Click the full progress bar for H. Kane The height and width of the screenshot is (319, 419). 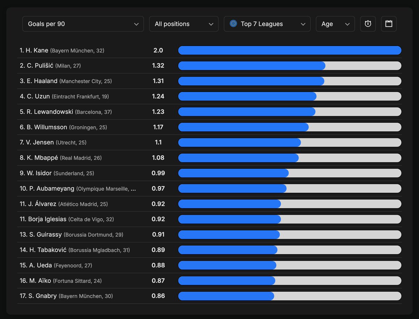(x=290, y=51)
